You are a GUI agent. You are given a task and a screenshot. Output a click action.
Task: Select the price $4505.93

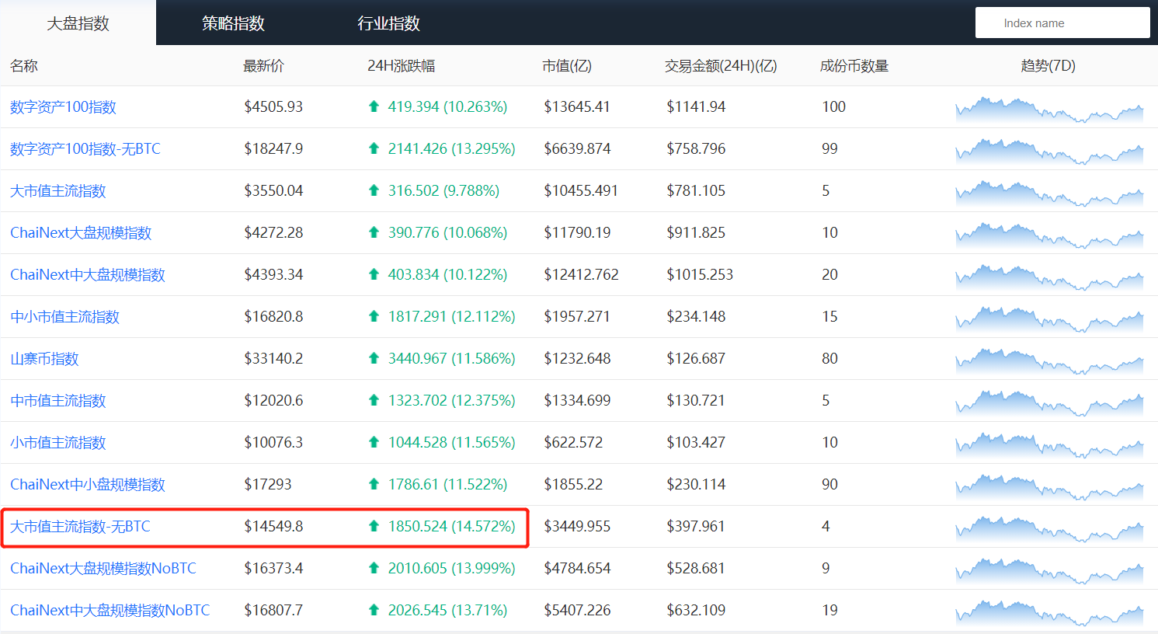[x=273, y=106]
